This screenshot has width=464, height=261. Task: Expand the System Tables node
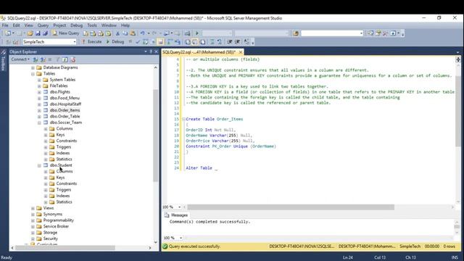click(39, 80)
